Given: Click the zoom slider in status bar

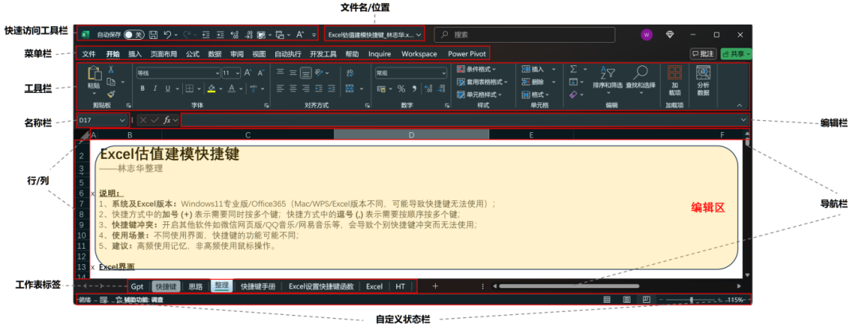Looking at the screenshot, I should pyautogui.click(x=692, y=300).
